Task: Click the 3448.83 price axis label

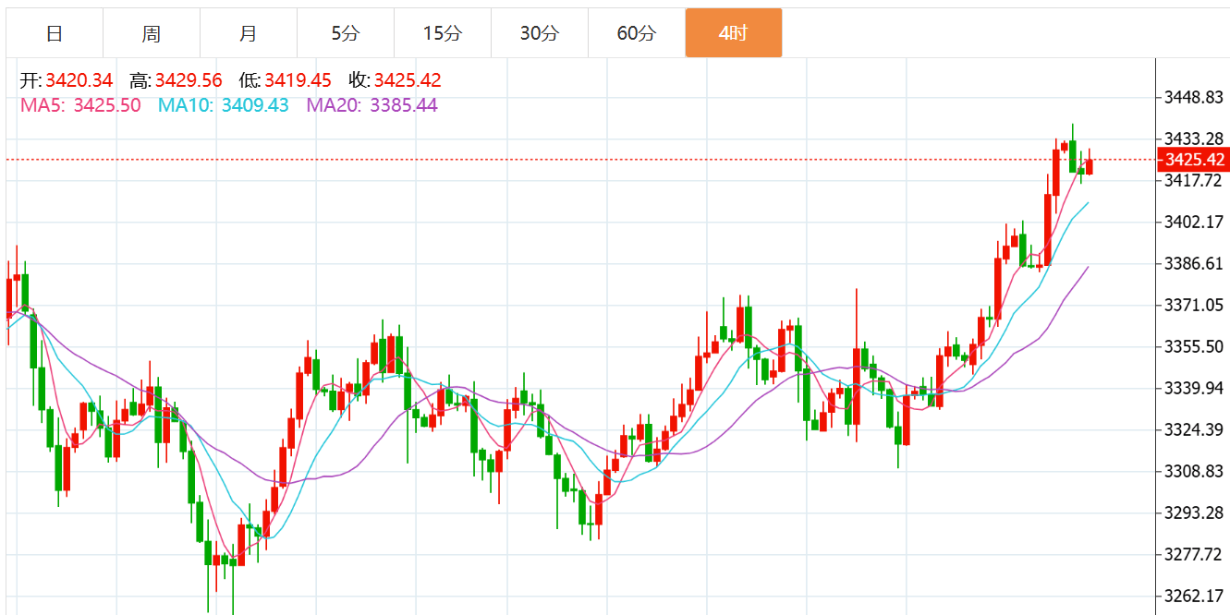Action: click(1194, 98)
